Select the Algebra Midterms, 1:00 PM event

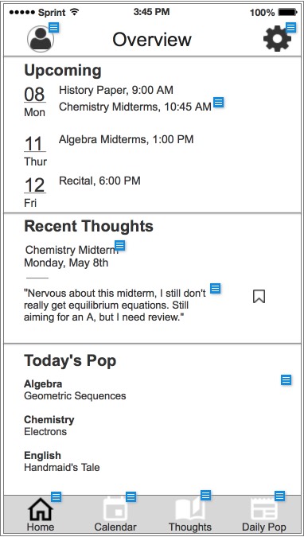click(126, 139)
